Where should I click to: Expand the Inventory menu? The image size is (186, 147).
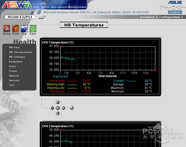pyautogui.click(x=148, y=17)
